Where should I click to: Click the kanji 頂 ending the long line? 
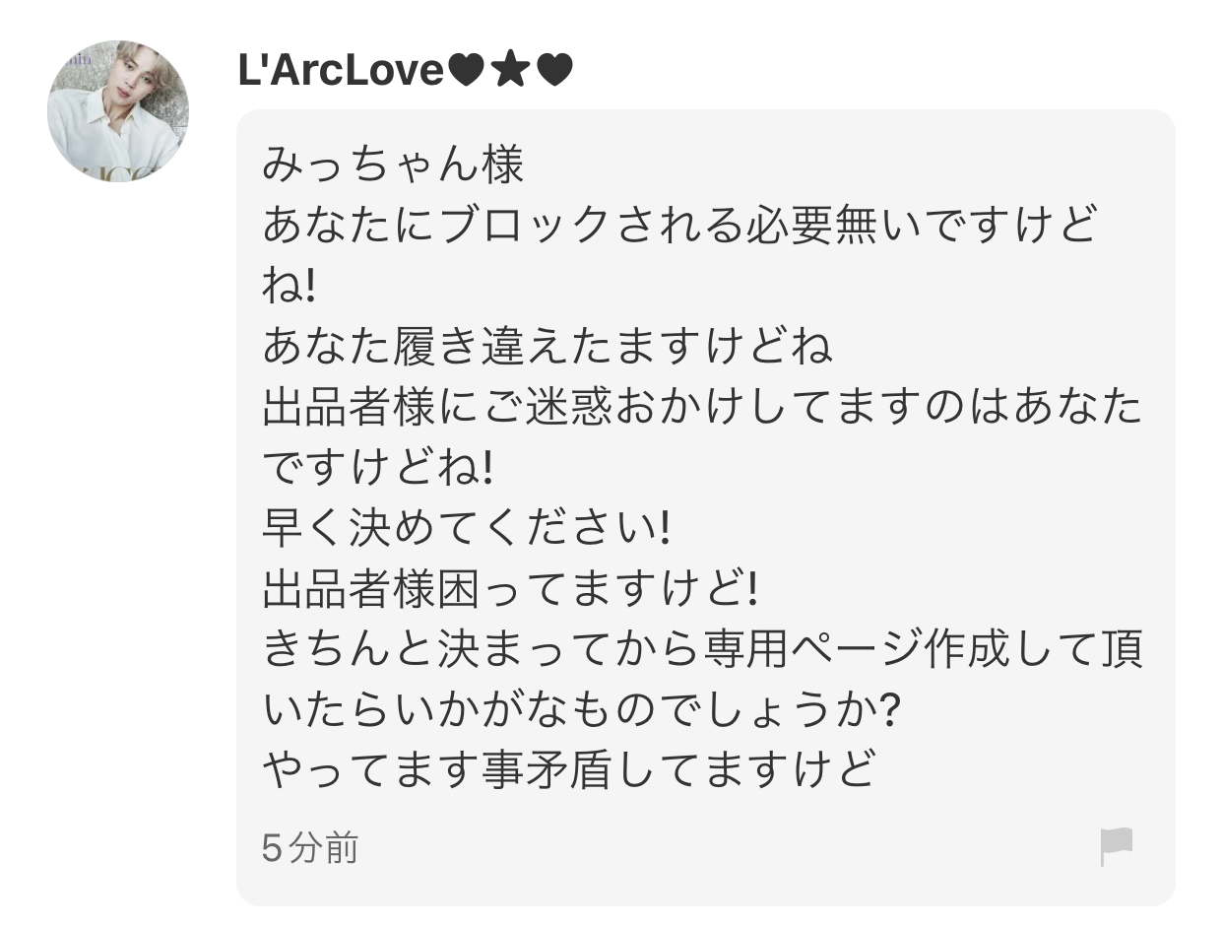[1122, 651]
